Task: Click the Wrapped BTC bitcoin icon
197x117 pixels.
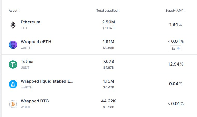Action: coord(13,104)
